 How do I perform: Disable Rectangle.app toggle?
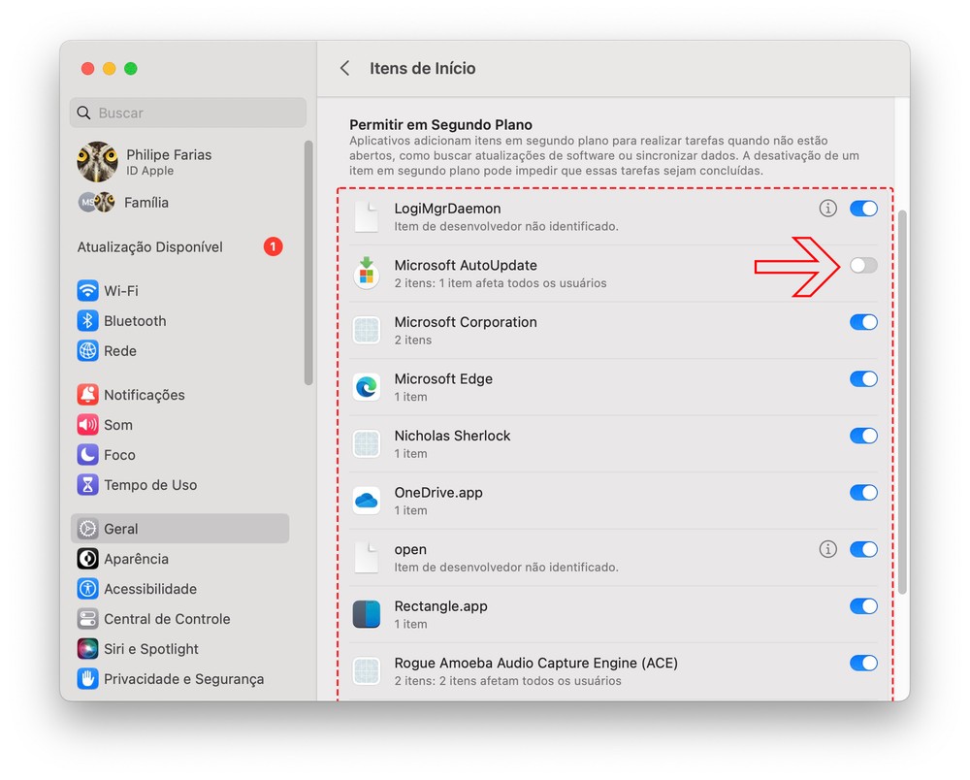click(x=863, y=606)
